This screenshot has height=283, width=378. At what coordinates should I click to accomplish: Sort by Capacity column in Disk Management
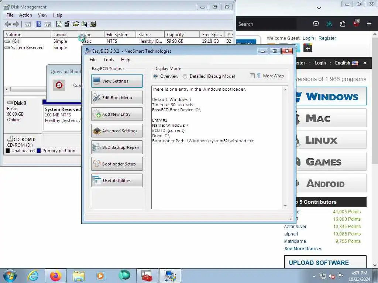(182, 34)
